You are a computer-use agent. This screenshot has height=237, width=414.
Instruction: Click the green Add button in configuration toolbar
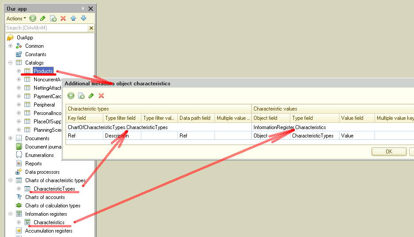(x=33, y=19)
